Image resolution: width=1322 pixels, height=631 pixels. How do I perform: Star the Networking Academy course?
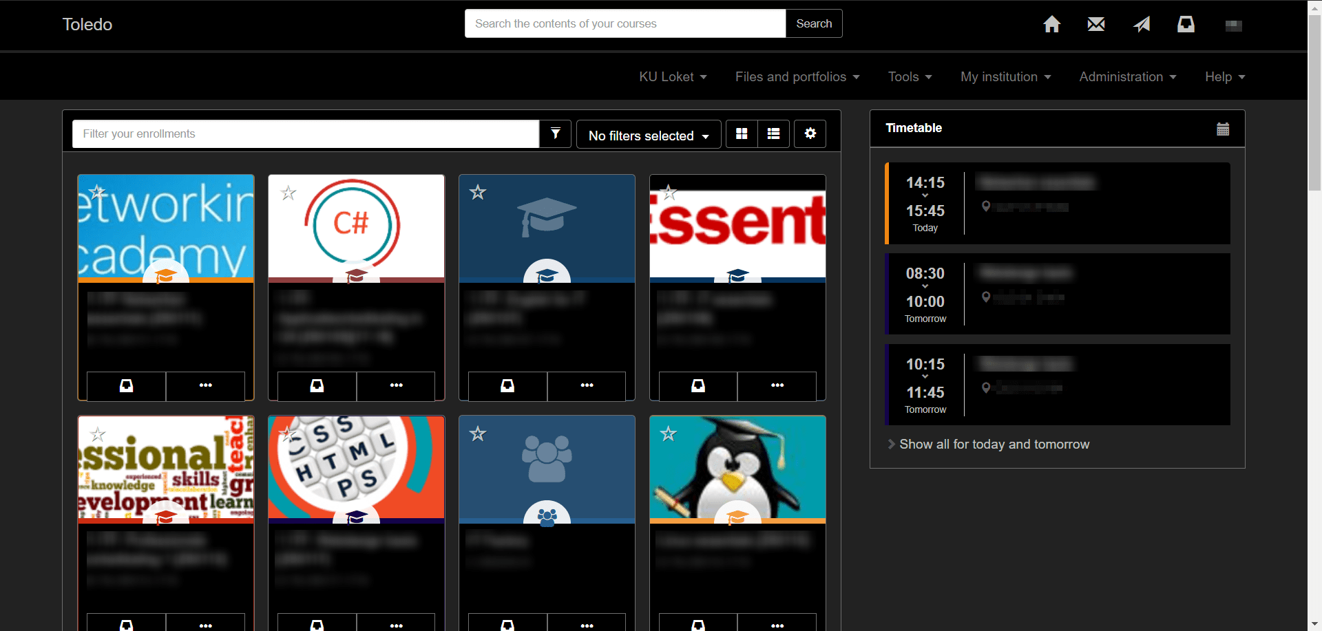(x=97, y=193)
